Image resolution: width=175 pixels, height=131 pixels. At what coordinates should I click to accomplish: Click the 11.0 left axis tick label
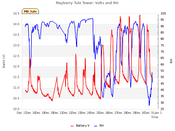16,88
